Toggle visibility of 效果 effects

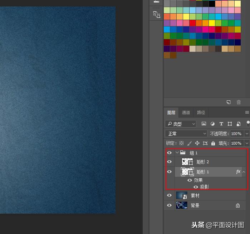coord(190,180)
